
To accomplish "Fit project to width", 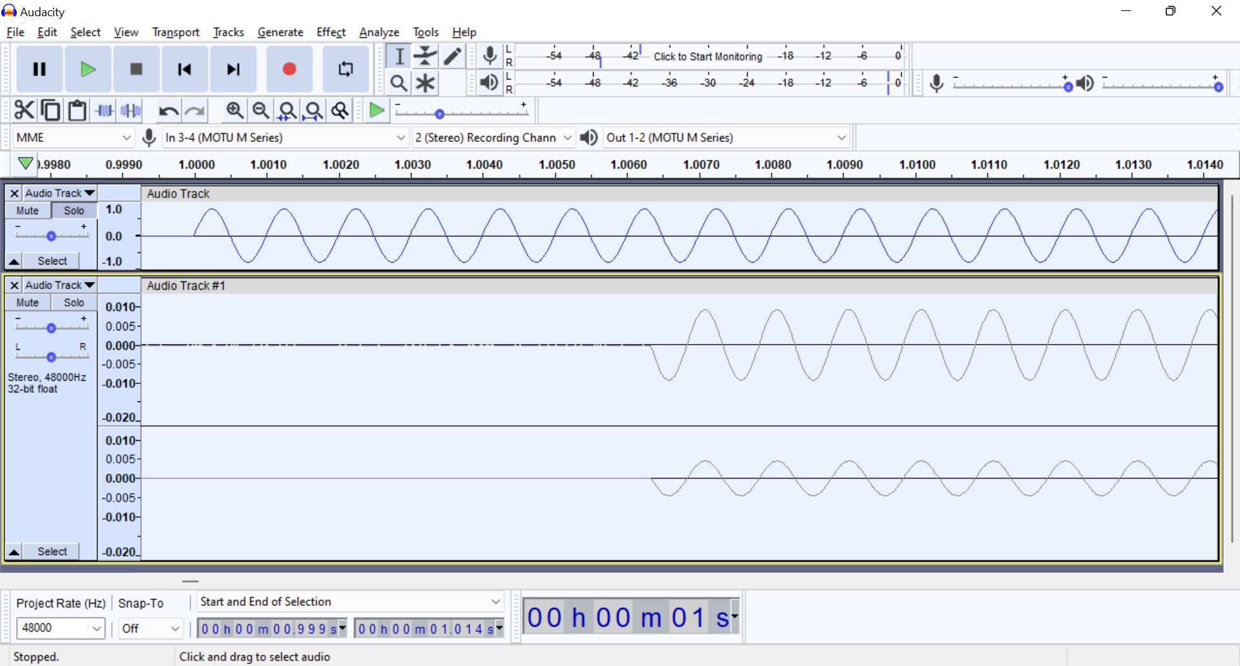I will (314, 110).
